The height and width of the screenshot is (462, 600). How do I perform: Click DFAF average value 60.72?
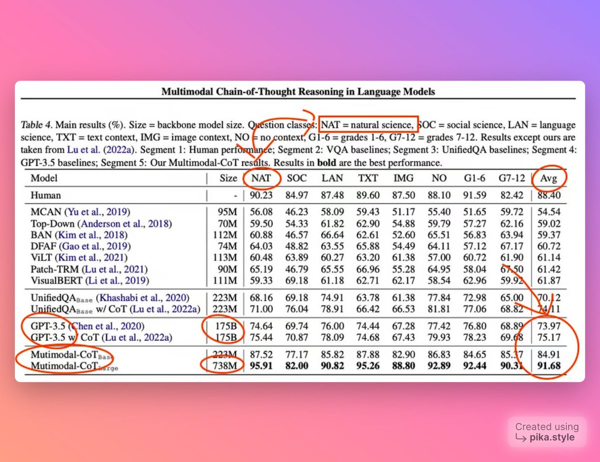point(548,246)
